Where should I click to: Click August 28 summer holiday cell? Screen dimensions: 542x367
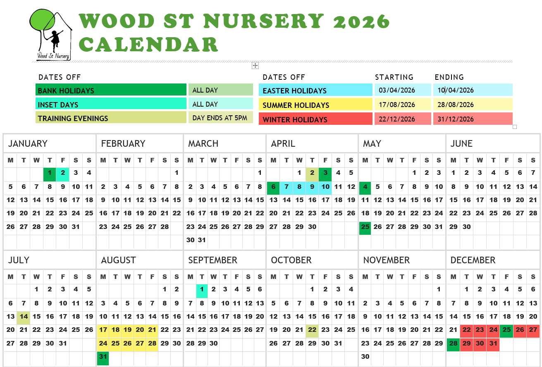pyautogui.click(x=153, y=345)
